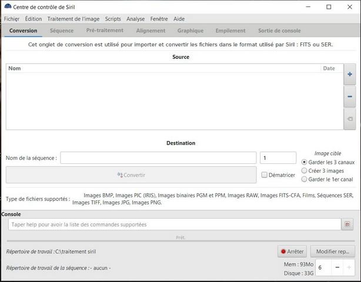
Task: Click the Image cible label
Action: tap(327, 153)
